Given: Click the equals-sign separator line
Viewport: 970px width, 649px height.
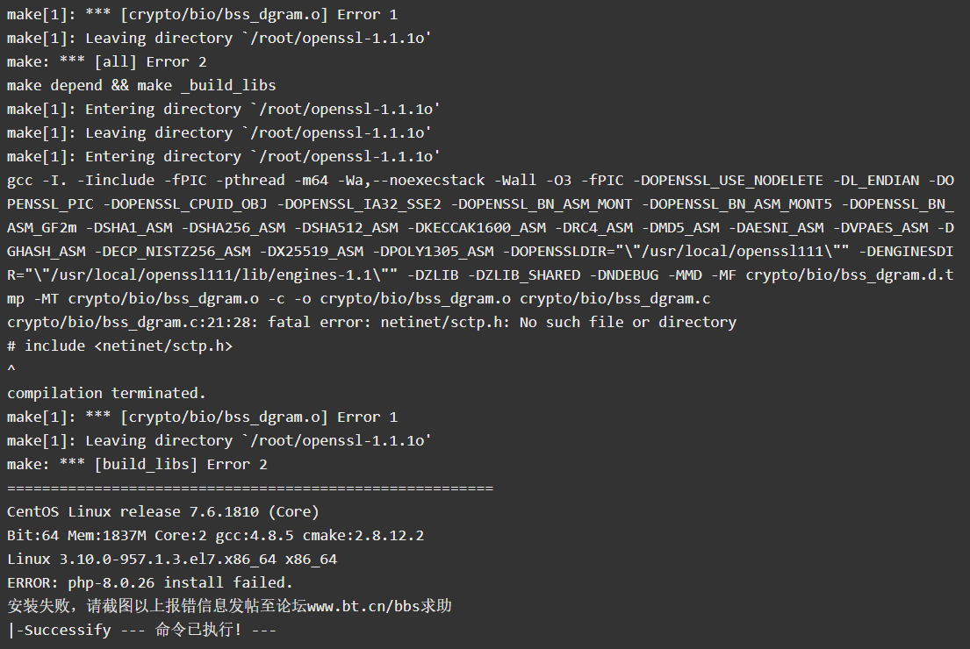Looking at the screenshot, I should pyautogui.click(x=250, y=489).
